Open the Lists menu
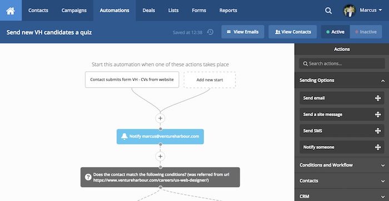This screenshot has height=201, width=389. [173, 11]
